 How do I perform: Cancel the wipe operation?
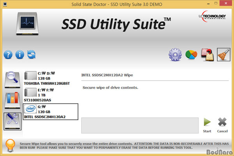[222, 125]
